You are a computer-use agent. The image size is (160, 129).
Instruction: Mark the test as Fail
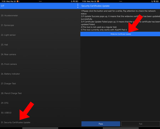pos(140,124)
